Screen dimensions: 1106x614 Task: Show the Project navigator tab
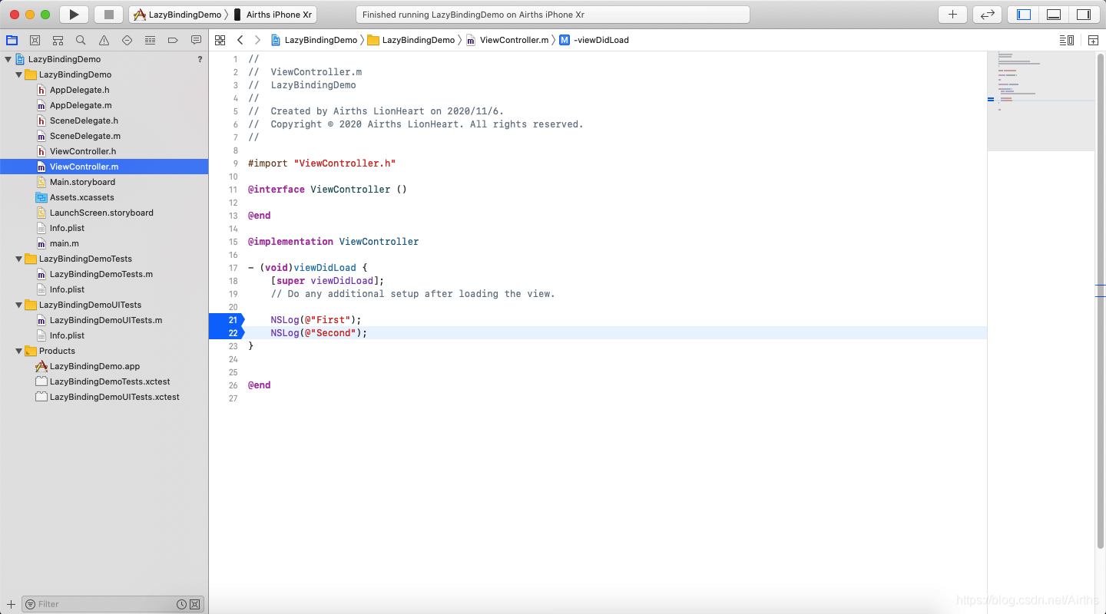pyautogui.click(x=12, y=40)
